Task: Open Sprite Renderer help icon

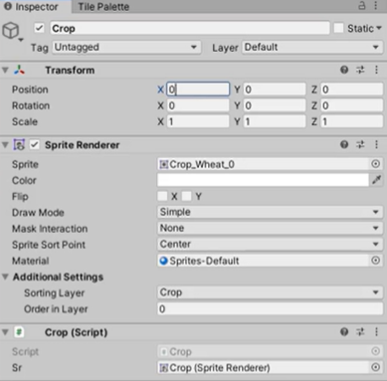Action: tap(344, 144)
